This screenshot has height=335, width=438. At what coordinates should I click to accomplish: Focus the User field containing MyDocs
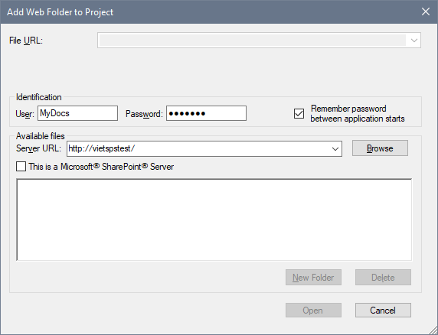(x=77, y=113)
